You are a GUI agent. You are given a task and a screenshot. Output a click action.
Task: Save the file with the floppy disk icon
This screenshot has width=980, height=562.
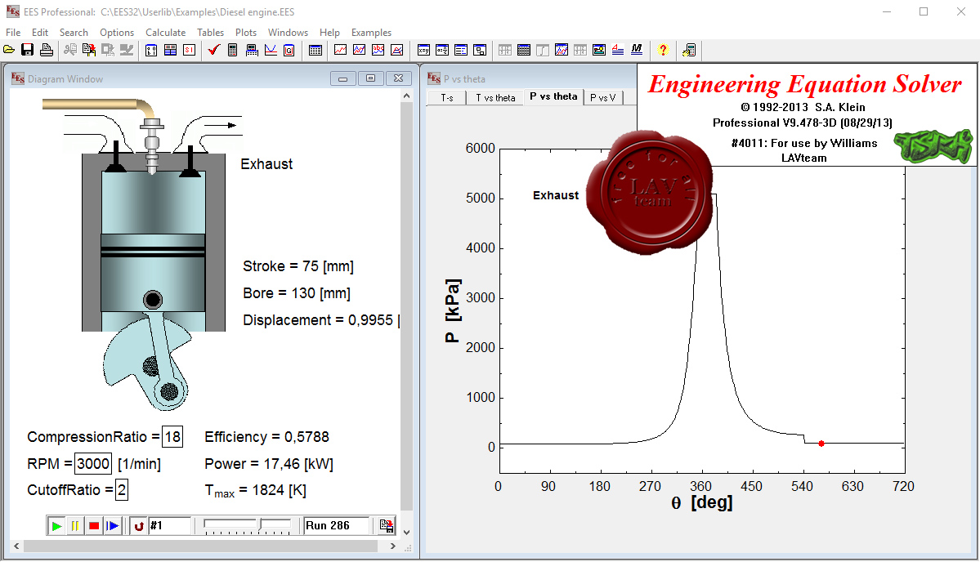(x=28, y=50)
